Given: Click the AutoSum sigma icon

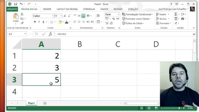Looking at the screenshot, I should [x=176, y=14].
